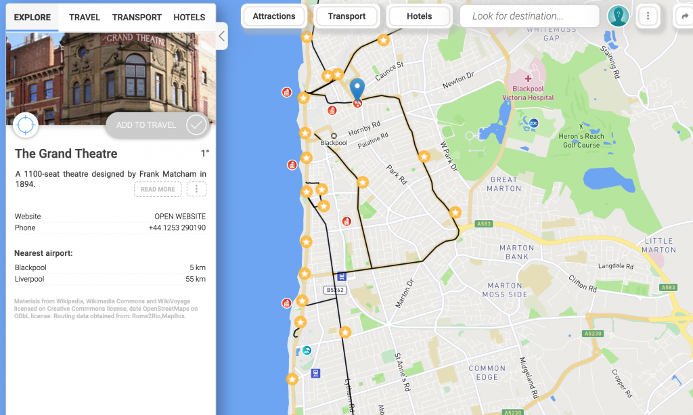Click the share arrow icon top right

[x=686, y=16]
